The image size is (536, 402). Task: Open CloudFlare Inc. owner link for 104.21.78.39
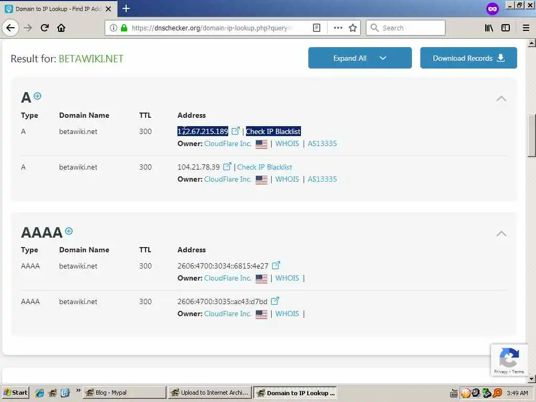tap(228, 179)
